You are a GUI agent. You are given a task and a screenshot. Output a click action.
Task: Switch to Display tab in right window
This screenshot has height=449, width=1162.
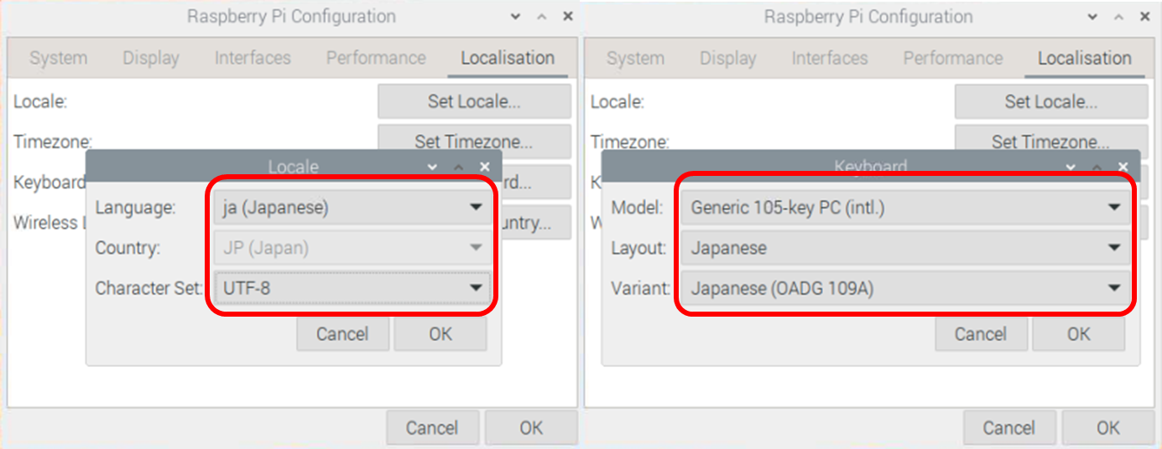click(x=728, y=58)
